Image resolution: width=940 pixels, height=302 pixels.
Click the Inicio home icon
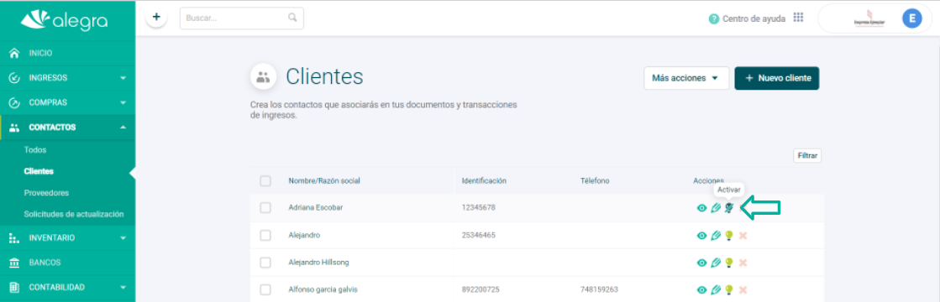(15, 54)
